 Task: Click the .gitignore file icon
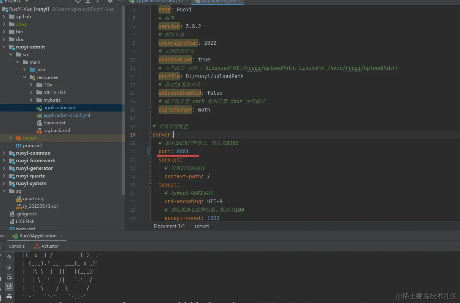12,214
